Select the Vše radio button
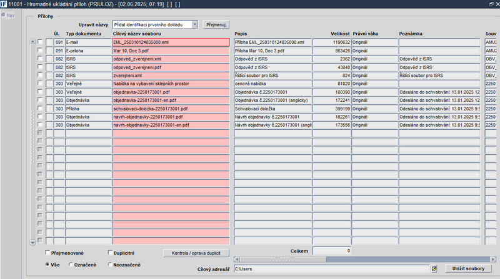This screenshot has width=500, height=279. point(47,265)
